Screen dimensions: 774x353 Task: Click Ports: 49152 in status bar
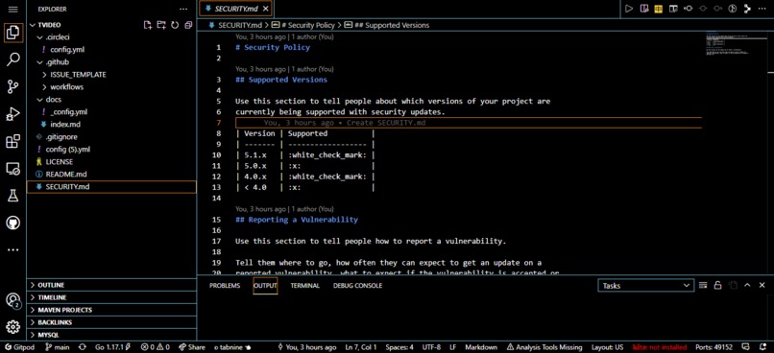point(714,347)
